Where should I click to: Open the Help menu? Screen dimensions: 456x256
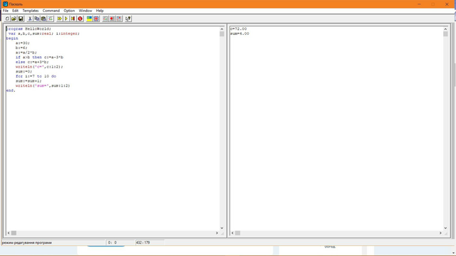[x=100, y=11]
